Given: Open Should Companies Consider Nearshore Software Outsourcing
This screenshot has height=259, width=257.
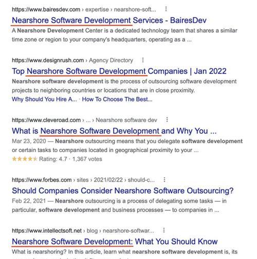Looking at the screenshot, I should coord(123,191).
